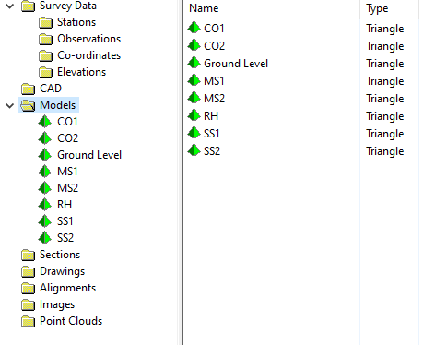
Task: Click the CO1 model icon in the tree
Action: [x=45, y=122]
